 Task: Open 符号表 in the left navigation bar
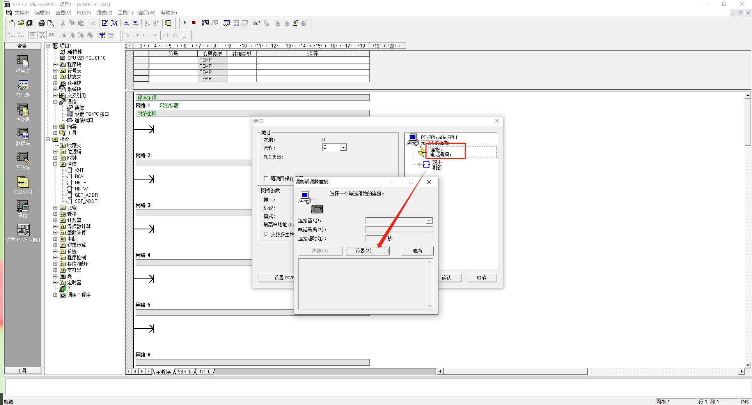point(23,88)
